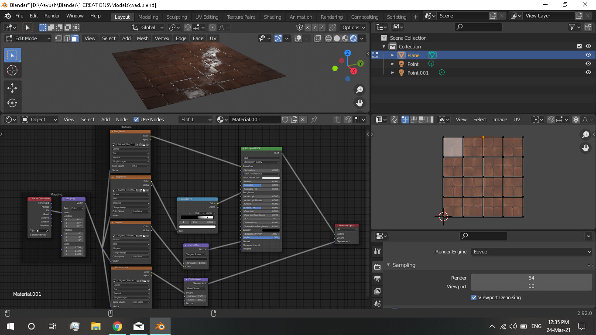596x335 pixels.
Task: Hide the Collection with its eye icon
Action: click(588, 46)
